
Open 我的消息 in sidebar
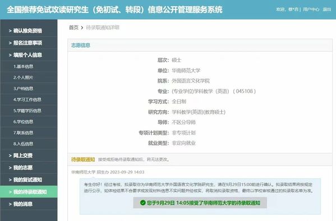[x=29, y=204]
